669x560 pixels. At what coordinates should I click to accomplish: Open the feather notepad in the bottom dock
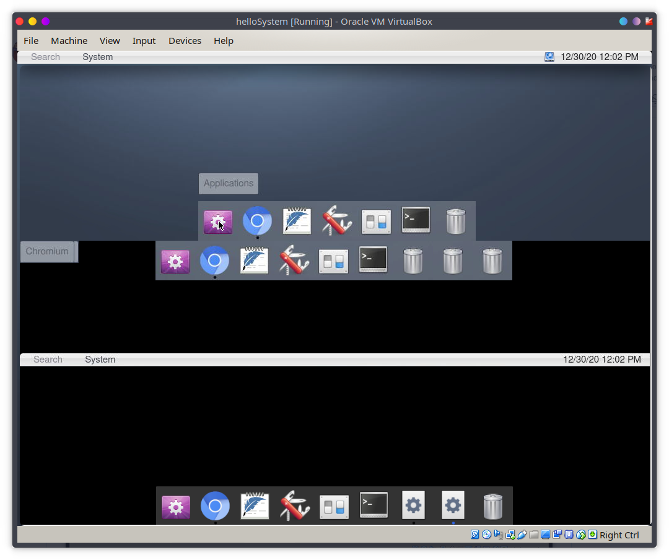255,506
